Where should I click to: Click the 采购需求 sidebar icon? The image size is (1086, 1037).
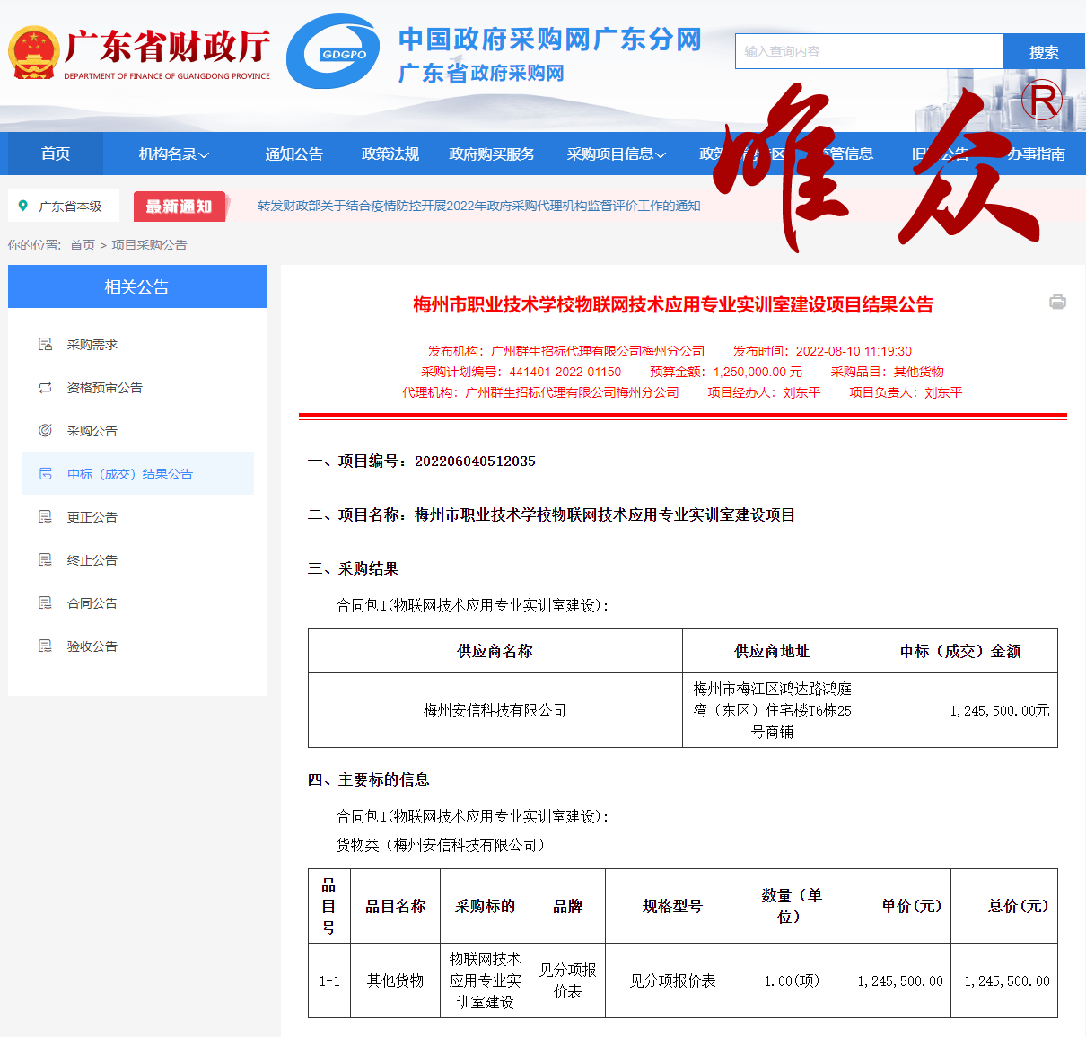click(x=45, y=345)
